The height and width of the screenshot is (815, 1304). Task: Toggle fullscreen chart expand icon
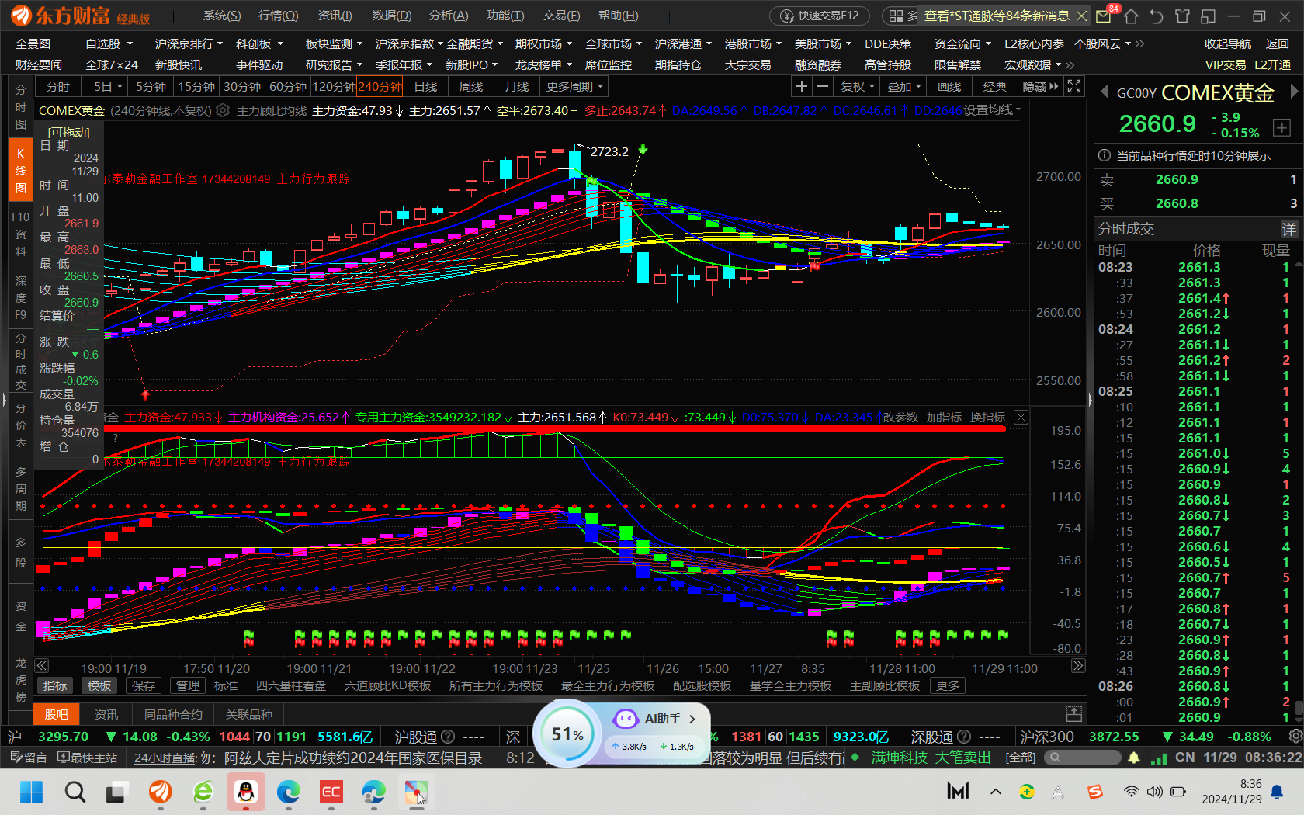tap(1074, 86)
